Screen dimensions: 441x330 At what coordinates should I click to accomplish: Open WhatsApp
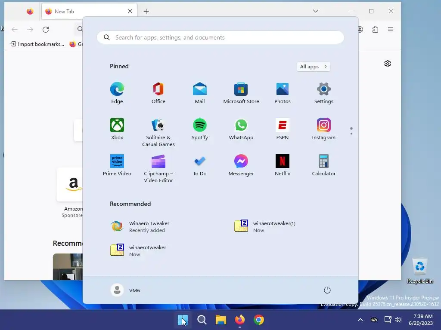[241, 129]
